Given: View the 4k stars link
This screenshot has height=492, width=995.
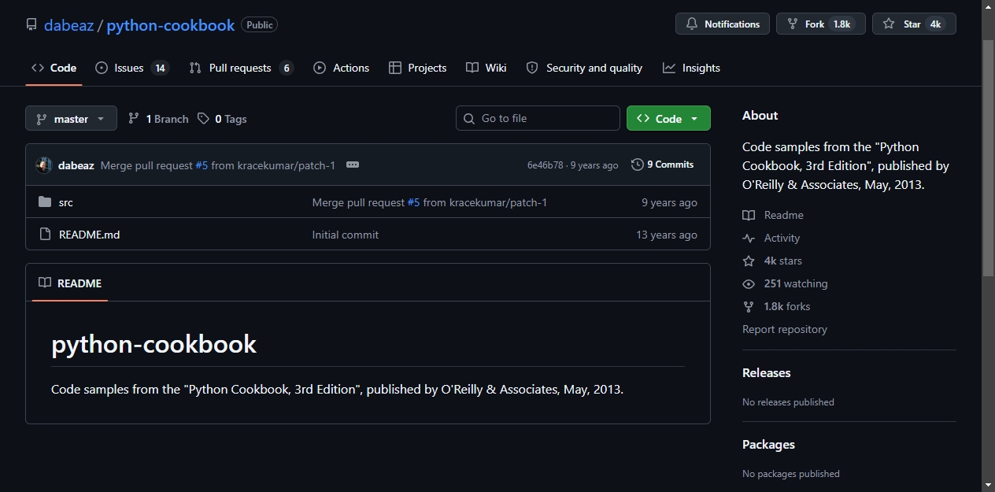Looking at the screenshot, I should (x=772, y=261).
